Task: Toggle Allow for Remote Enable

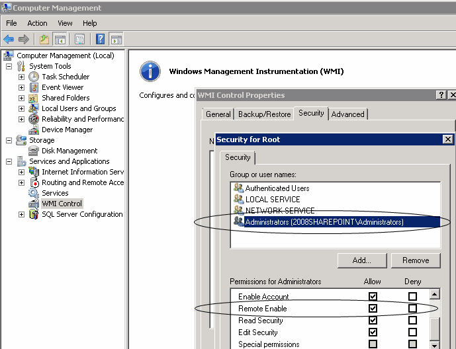Action: point(373,308)
